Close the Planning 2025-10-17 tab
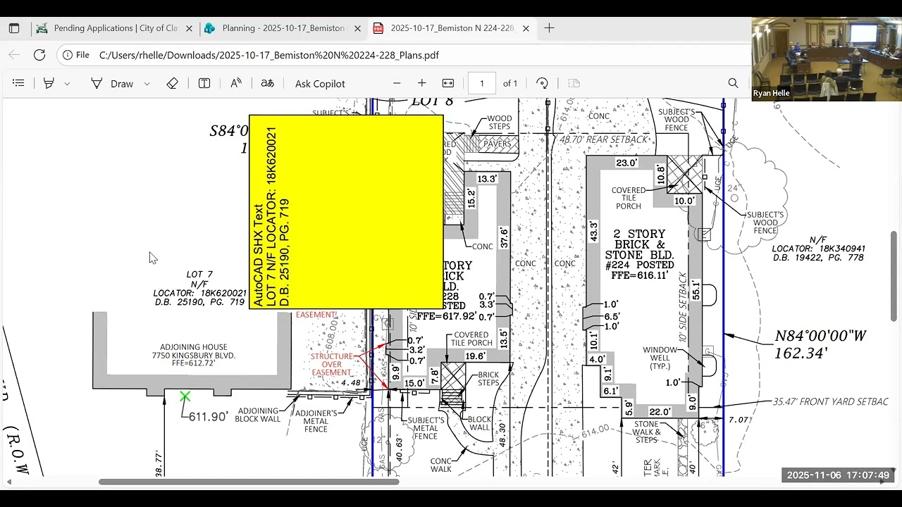902x507 pixels. (x=357, y=28)
